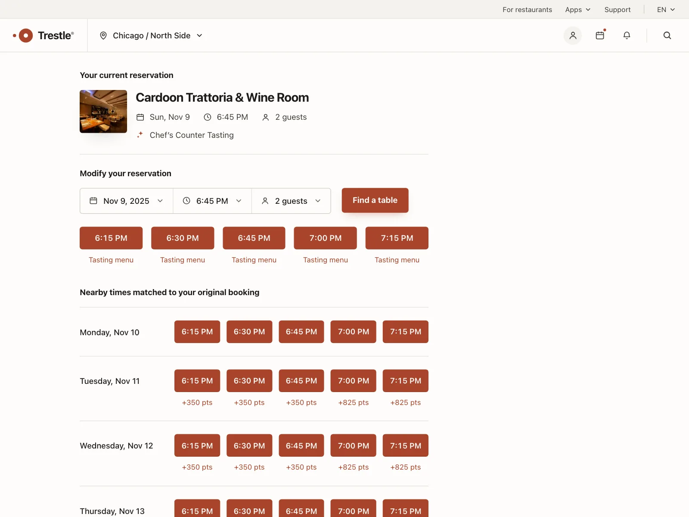Choose 6:45 PM on Monday, Nov 10
The image size is (689, 517).
[x=301, y=332]
